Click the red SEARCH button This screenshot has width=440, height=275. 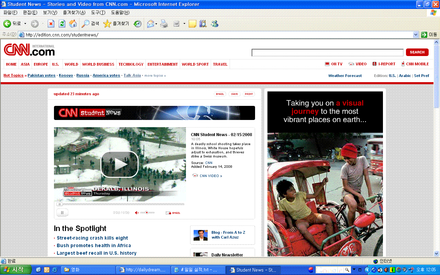417,52
